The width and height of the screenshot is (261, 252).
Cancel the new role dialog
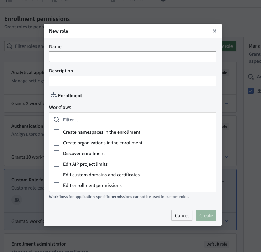pos(182,215)
